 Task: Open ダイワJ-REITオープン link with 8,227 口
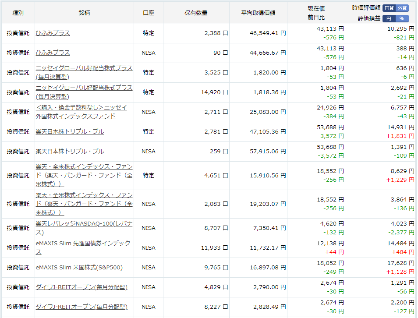(81, 307)
